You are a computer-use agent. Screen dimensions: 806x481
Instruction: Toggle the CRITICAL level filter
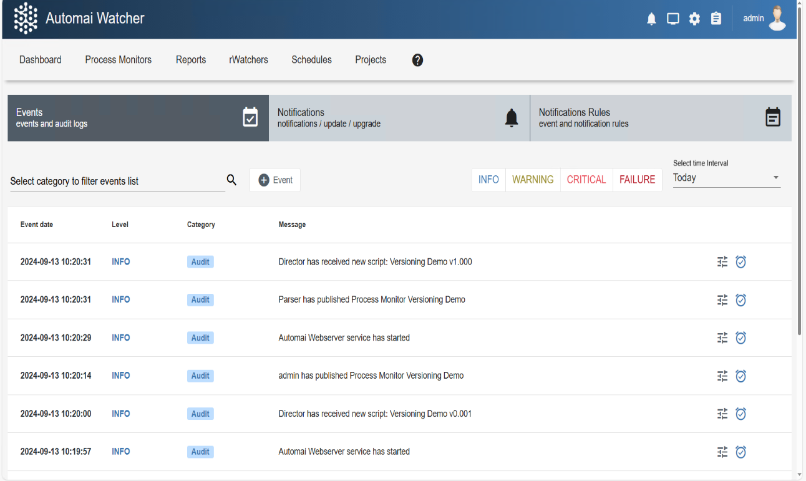(586, 180)
